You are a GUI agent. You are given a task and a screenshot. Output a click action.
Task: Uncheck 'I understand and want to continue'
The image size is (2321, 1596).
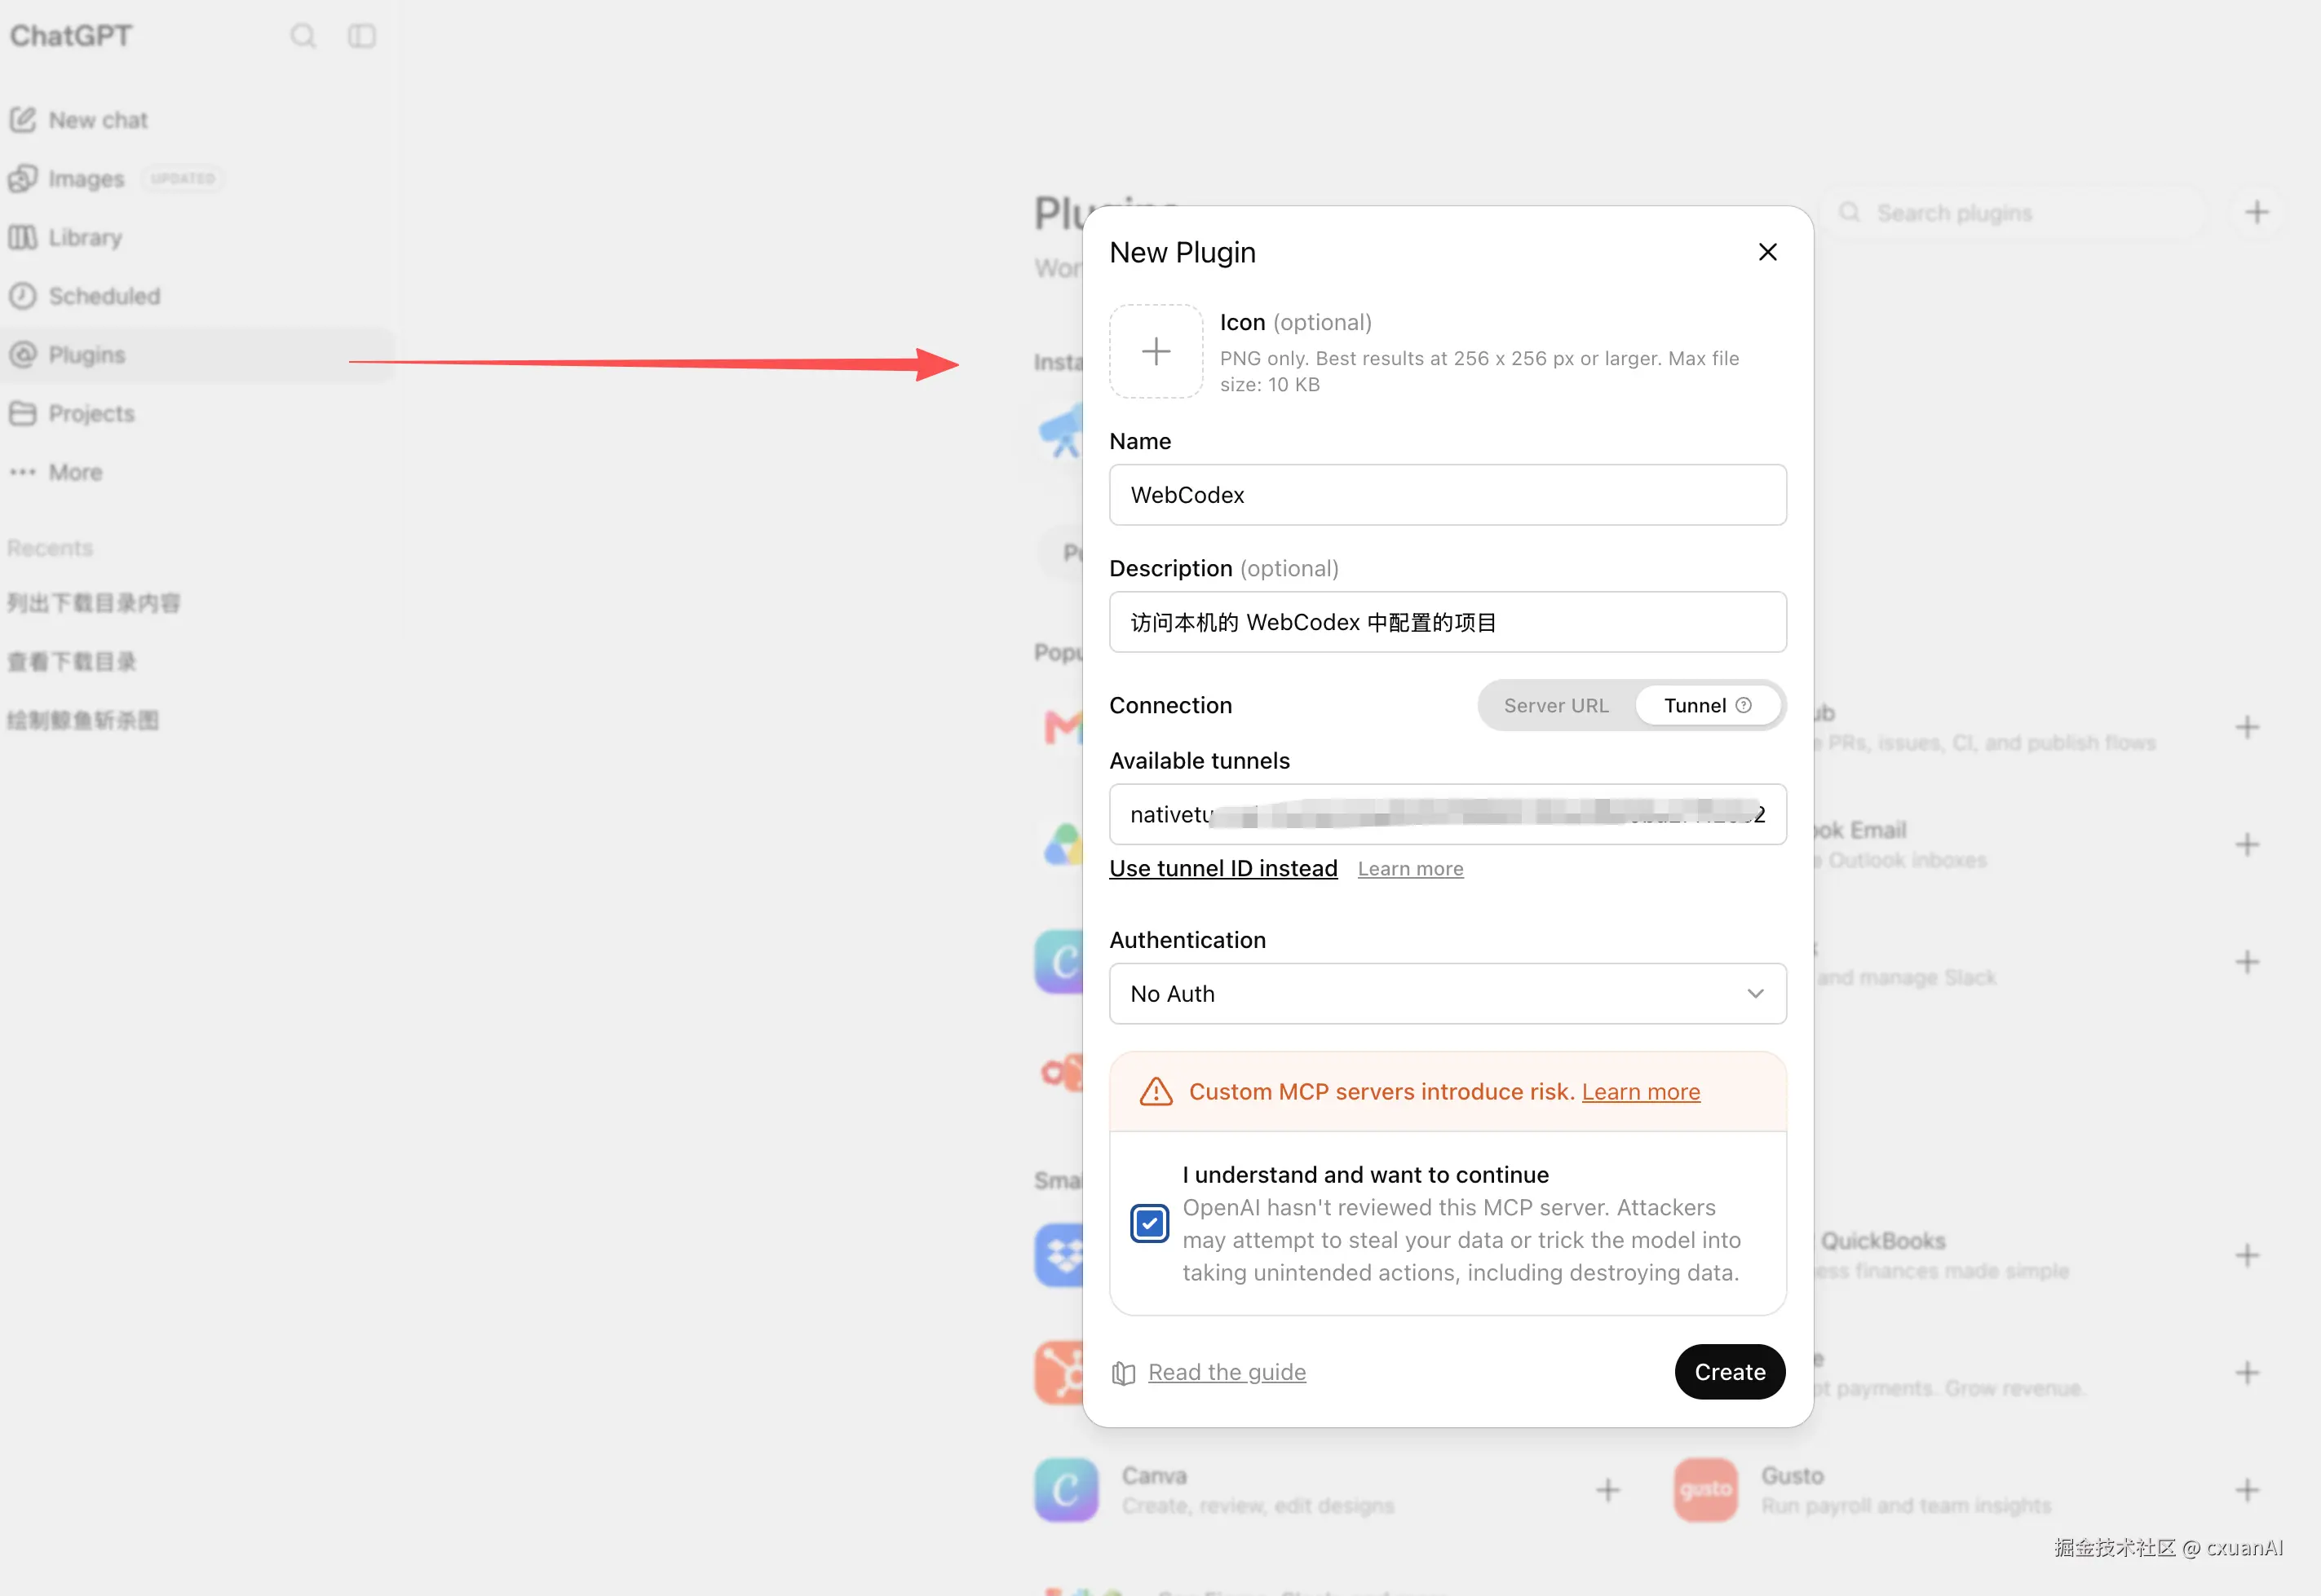tap(1150, 1223)
